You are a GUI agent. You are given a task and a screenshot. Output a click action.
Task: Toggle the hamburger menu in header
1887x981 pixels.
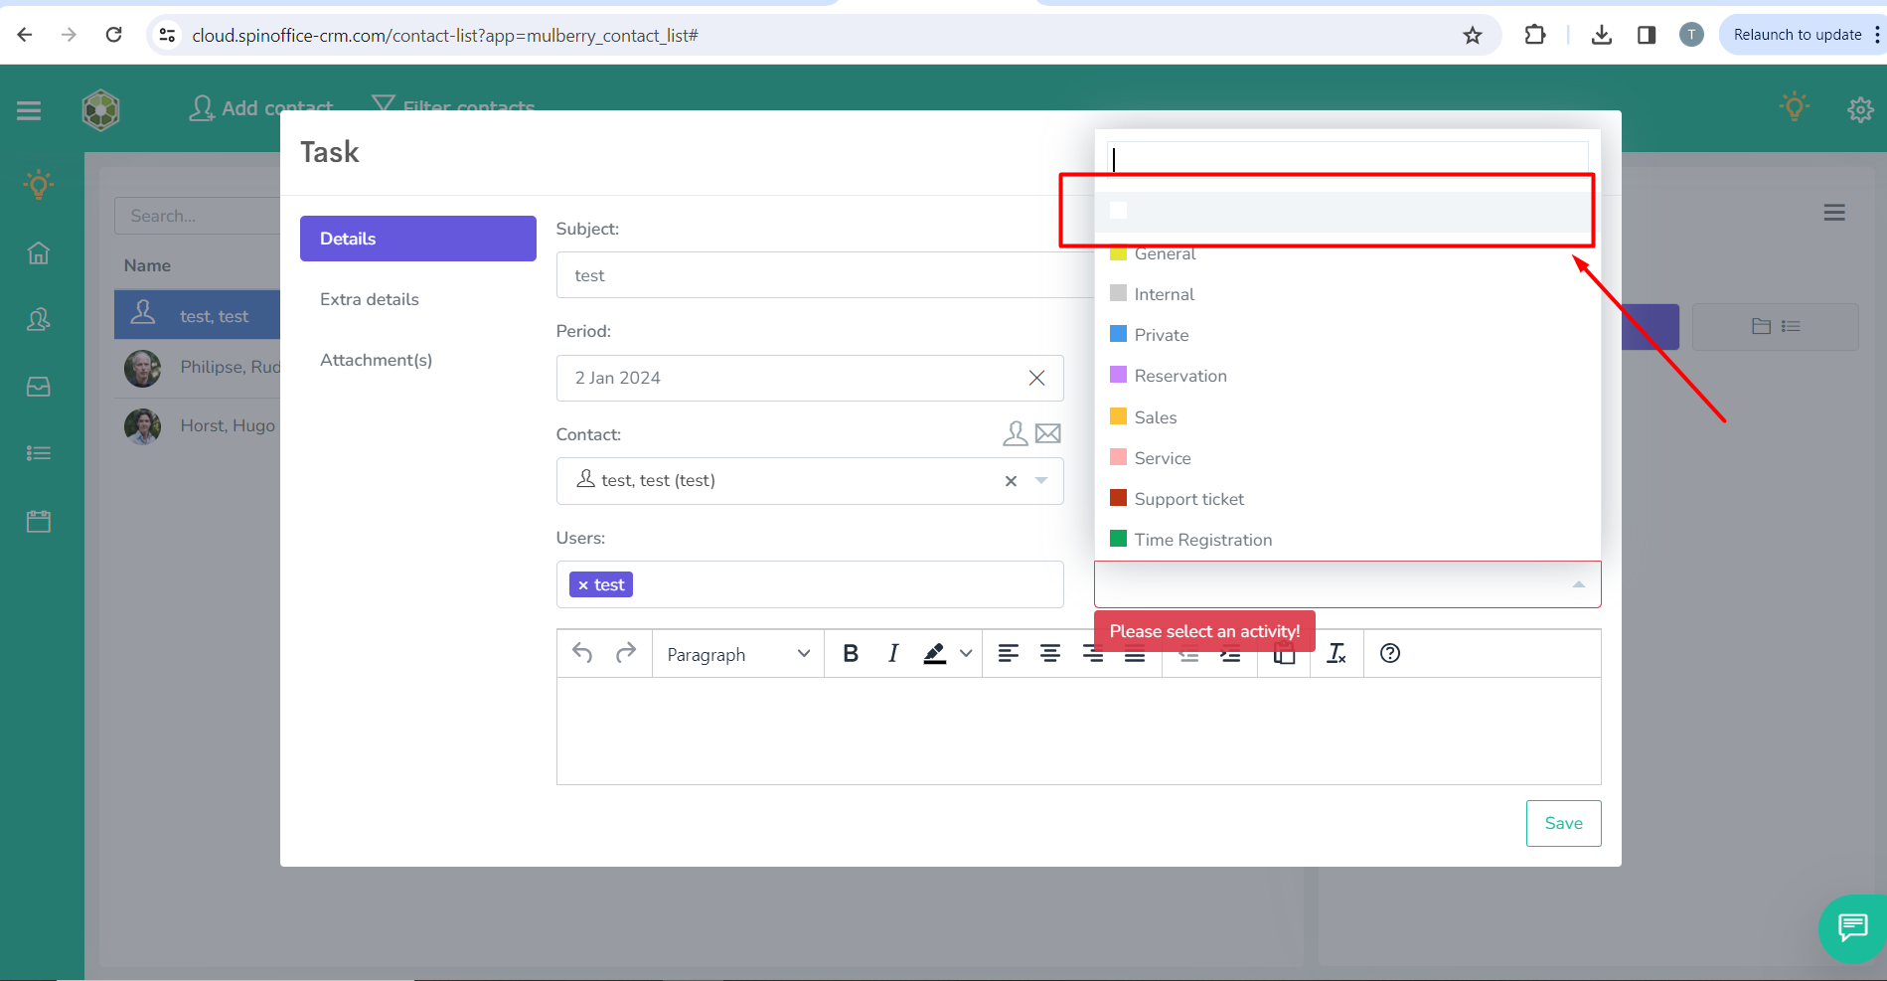click(x=29, y=110)
